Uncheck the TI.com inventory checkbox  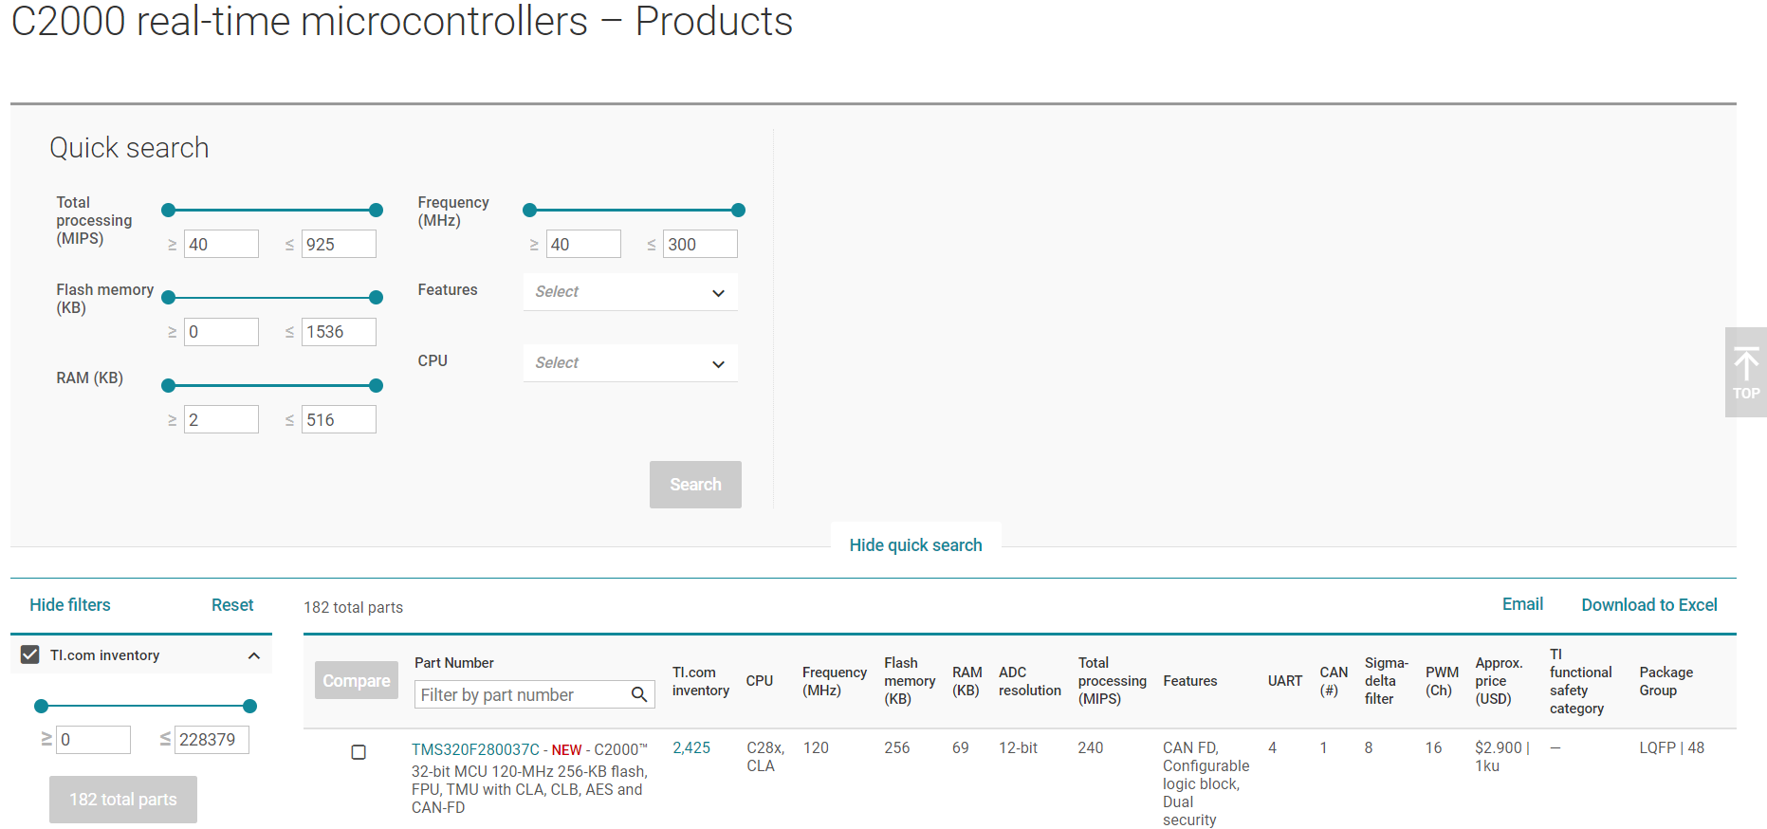[x=30, y=655]
